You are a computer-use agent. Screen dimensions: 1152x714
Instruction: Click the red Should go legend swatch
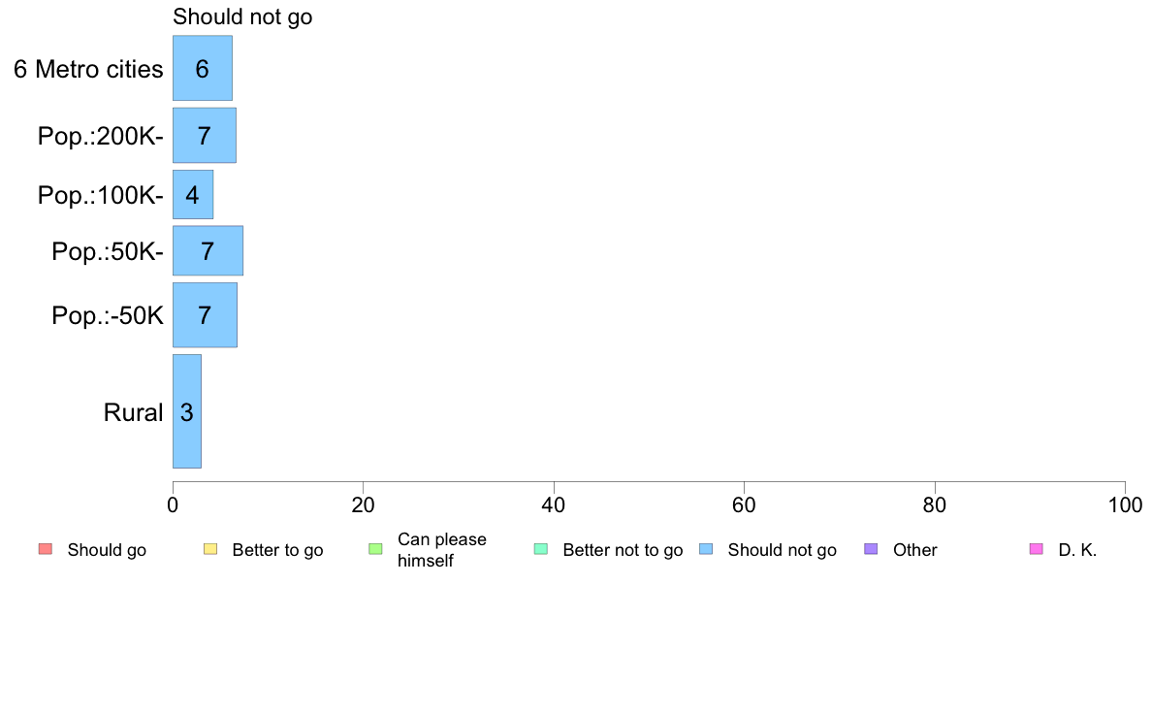pyautogui.click(x=46, y=549)
